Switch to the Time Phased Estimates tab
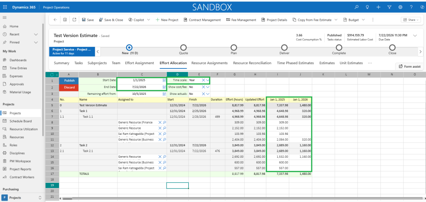Viewport: 426px width, 202px height. [x=295, y=63]
